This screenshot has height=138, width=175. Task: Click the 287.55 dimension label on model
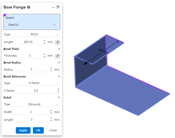(x=103, y=51)
